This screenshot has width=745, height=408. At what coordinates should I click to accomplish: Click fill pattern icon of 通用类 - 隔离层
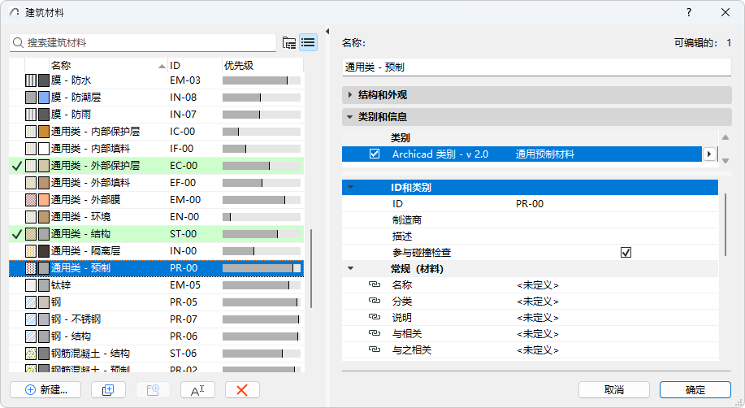(31, 251)
